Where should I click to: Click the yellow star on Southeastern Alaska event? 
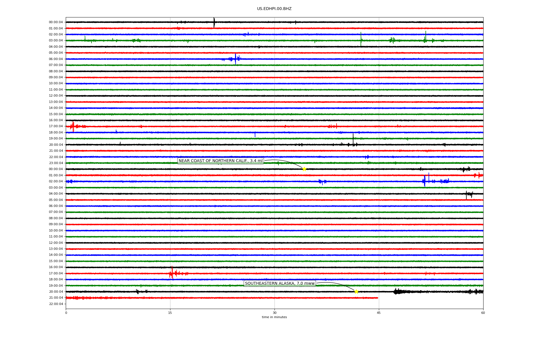(356, 292)
